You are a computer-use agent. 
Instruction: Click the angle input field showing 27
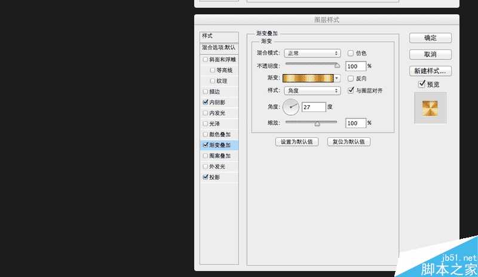tap(313, 107)
